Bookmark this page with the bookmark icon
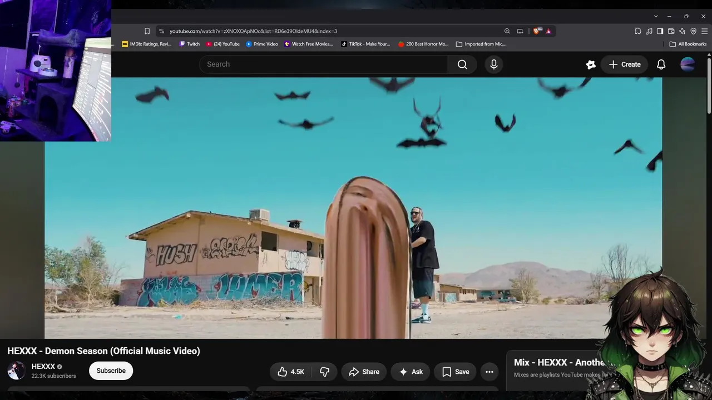The width and height of the screenshot is (712, 400). (x=147, y=31)
